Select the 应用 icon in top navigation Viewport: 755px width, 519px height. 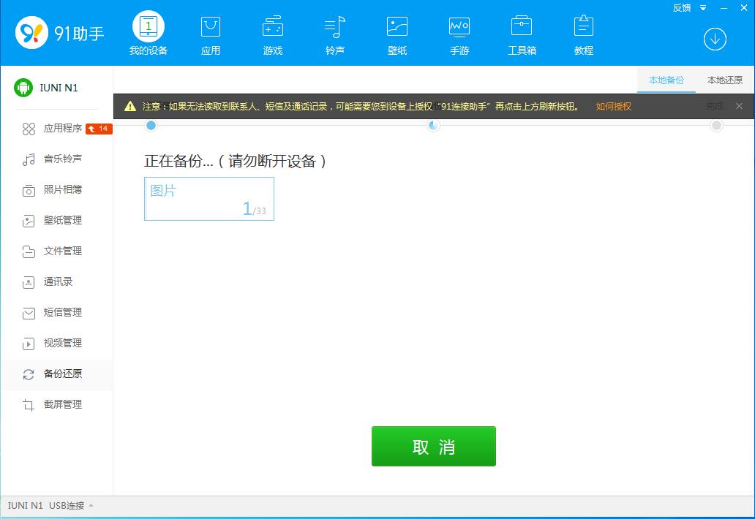click(210, 32)
